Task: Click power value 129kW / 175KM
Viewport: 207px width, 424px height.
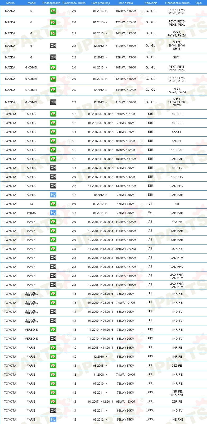Action: click(126, 57)
